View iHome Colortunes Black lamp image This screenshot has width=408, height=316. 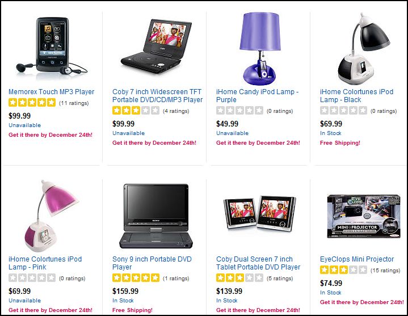[x=364, y=48]
